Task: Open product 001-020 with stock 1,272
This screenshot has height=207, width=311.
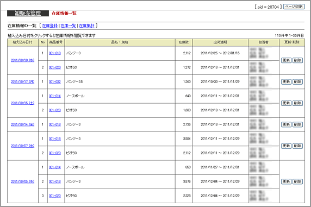Action: coord(55,67)
